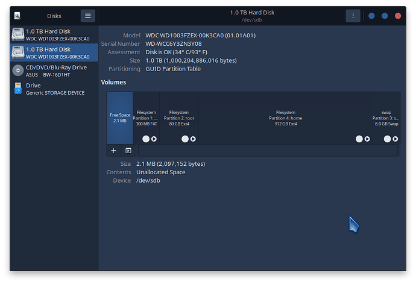Viewport: 416px width, 284px height.
Task: Click the circle indicator on swap partition
Action: click(x=387, y=139)
